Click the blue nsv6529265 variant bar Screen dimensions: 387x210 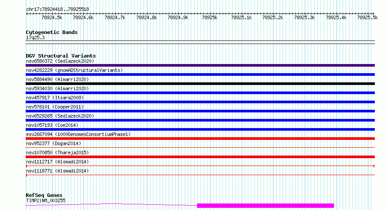(200, 120)
